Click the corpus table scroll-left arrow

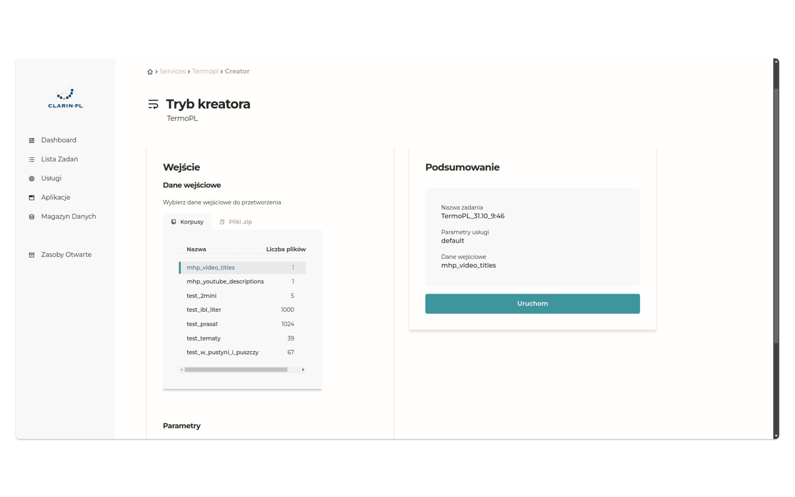pos(182,369)
